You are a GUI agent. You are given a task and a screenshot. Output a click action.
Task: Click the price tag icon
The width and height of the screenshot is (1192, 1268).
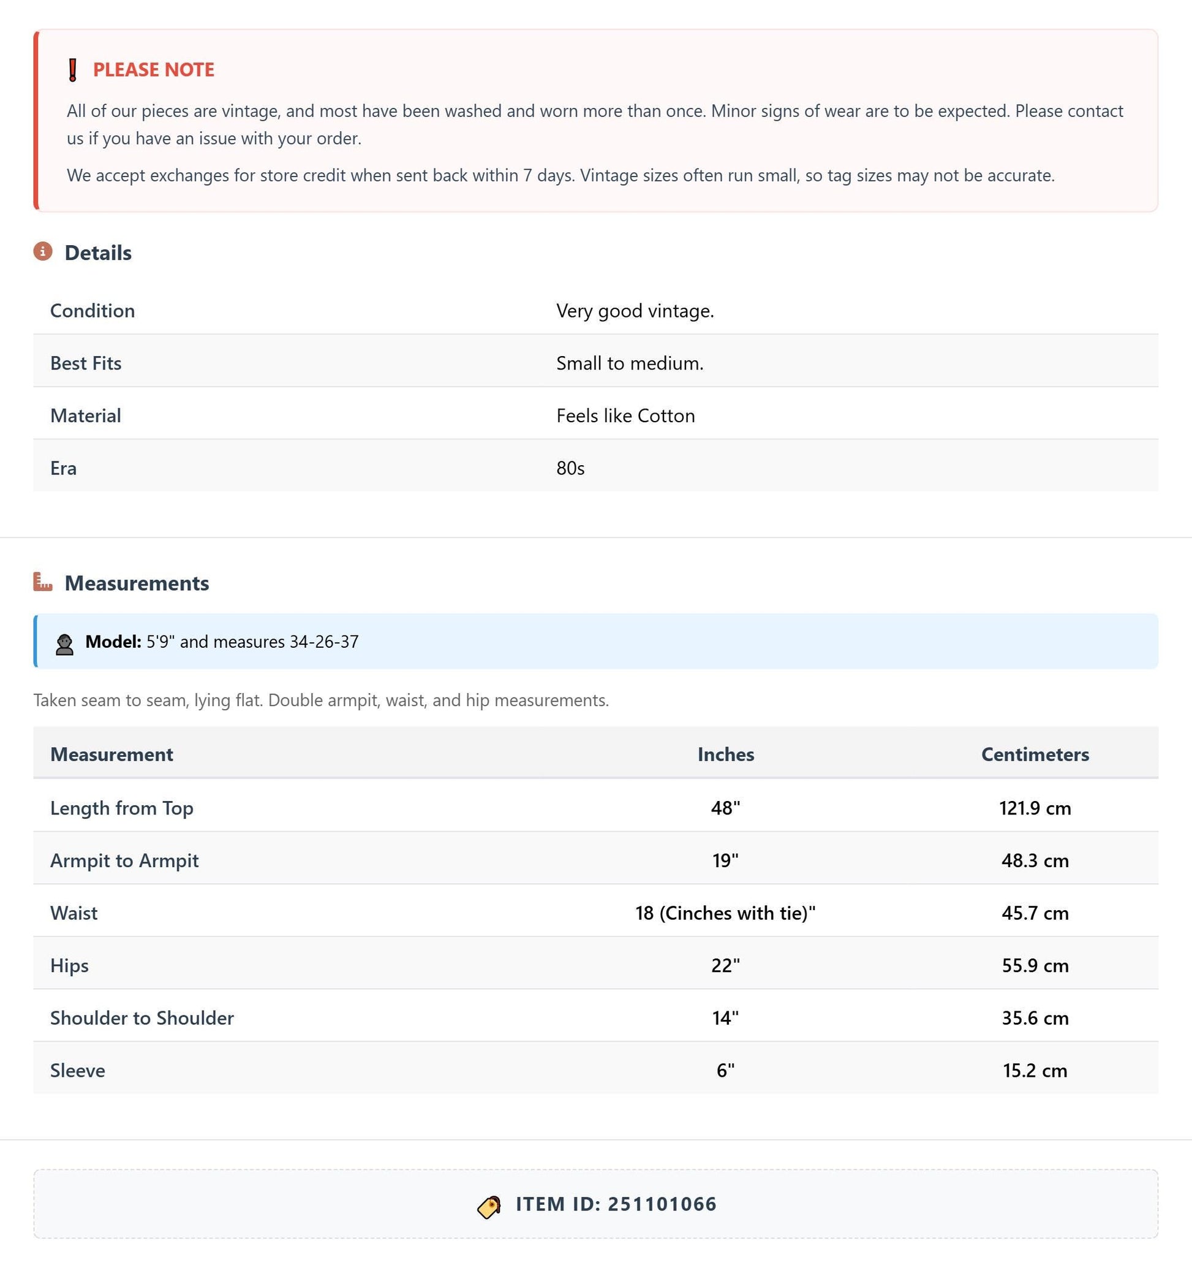click(x=489, y=1207)
